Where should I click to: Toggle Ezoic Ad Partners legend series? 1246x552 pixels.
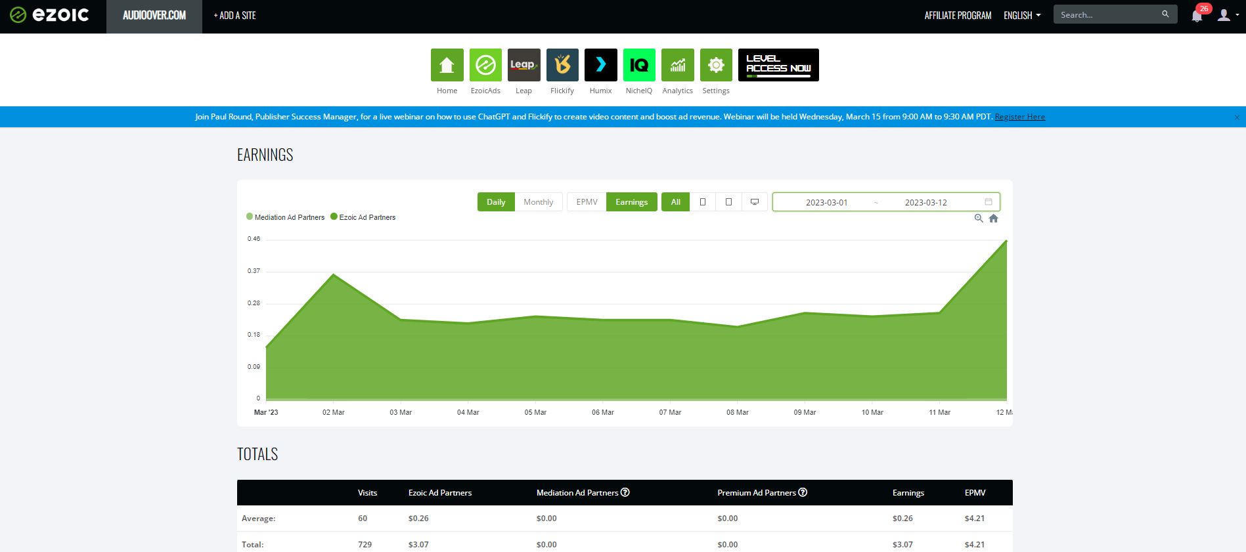tap(363, 217)
